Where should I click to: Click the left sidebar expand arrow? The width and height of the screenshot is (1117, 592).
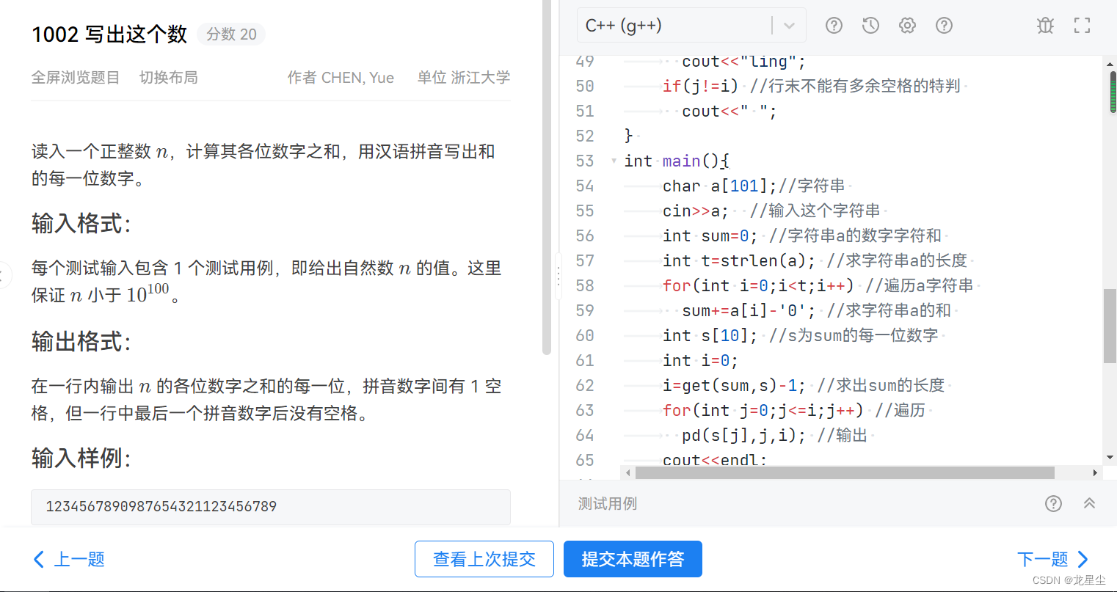pos(3,276)
